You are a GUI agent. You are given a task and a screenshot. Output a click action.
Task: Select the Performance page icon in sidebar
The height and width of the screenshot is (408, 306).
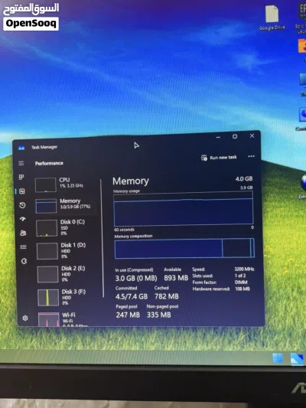click(x=22, y=191)
